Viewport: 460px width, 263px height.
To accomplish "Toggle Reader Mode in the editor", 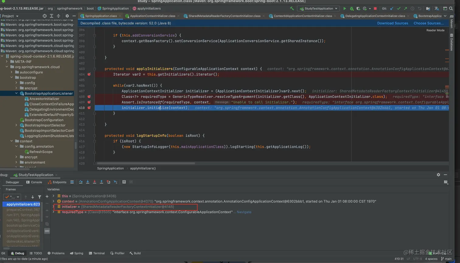I will pyautogui.click(x=435, y=30).
